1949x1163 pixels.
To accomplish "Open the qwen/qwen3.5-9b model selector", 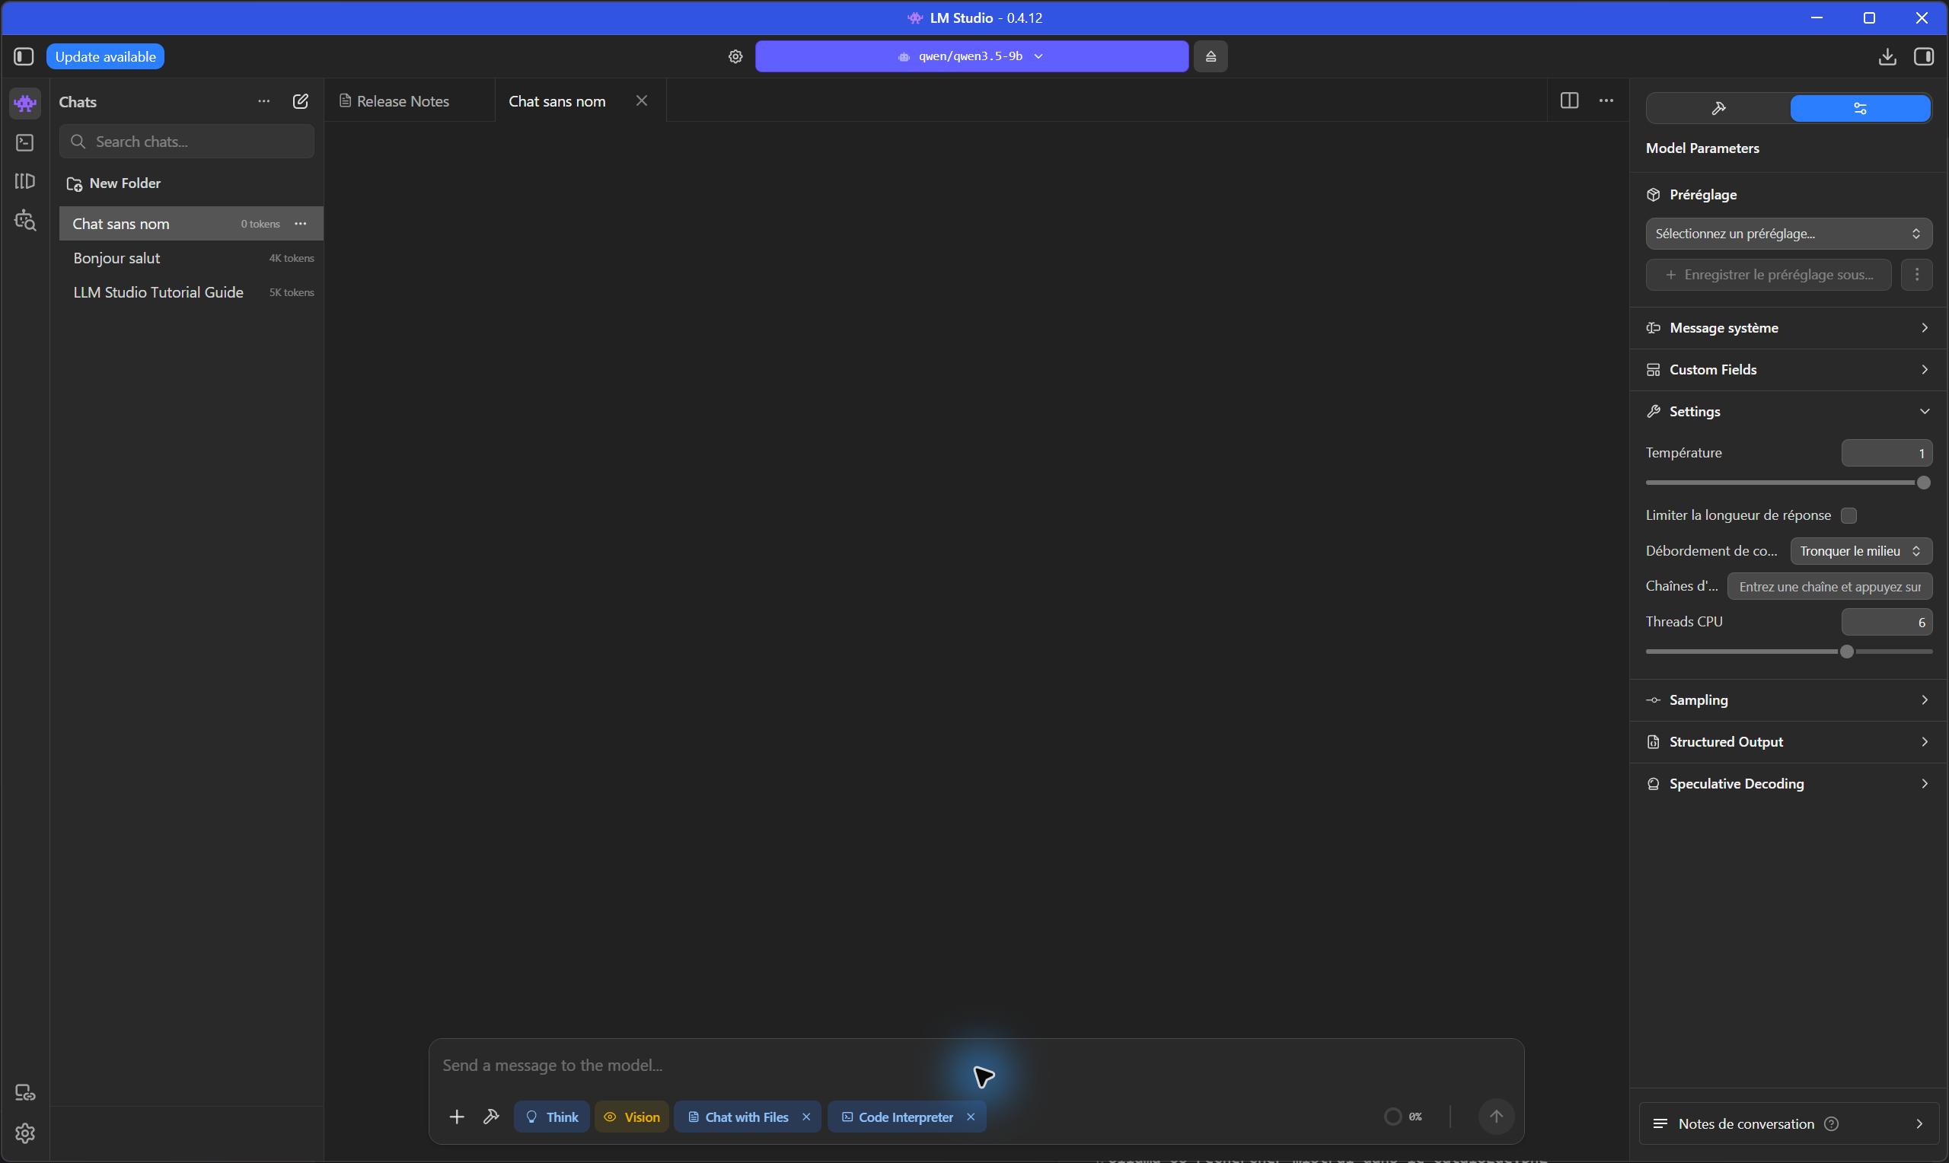I will pyautogui.click(x=971, y=56).
